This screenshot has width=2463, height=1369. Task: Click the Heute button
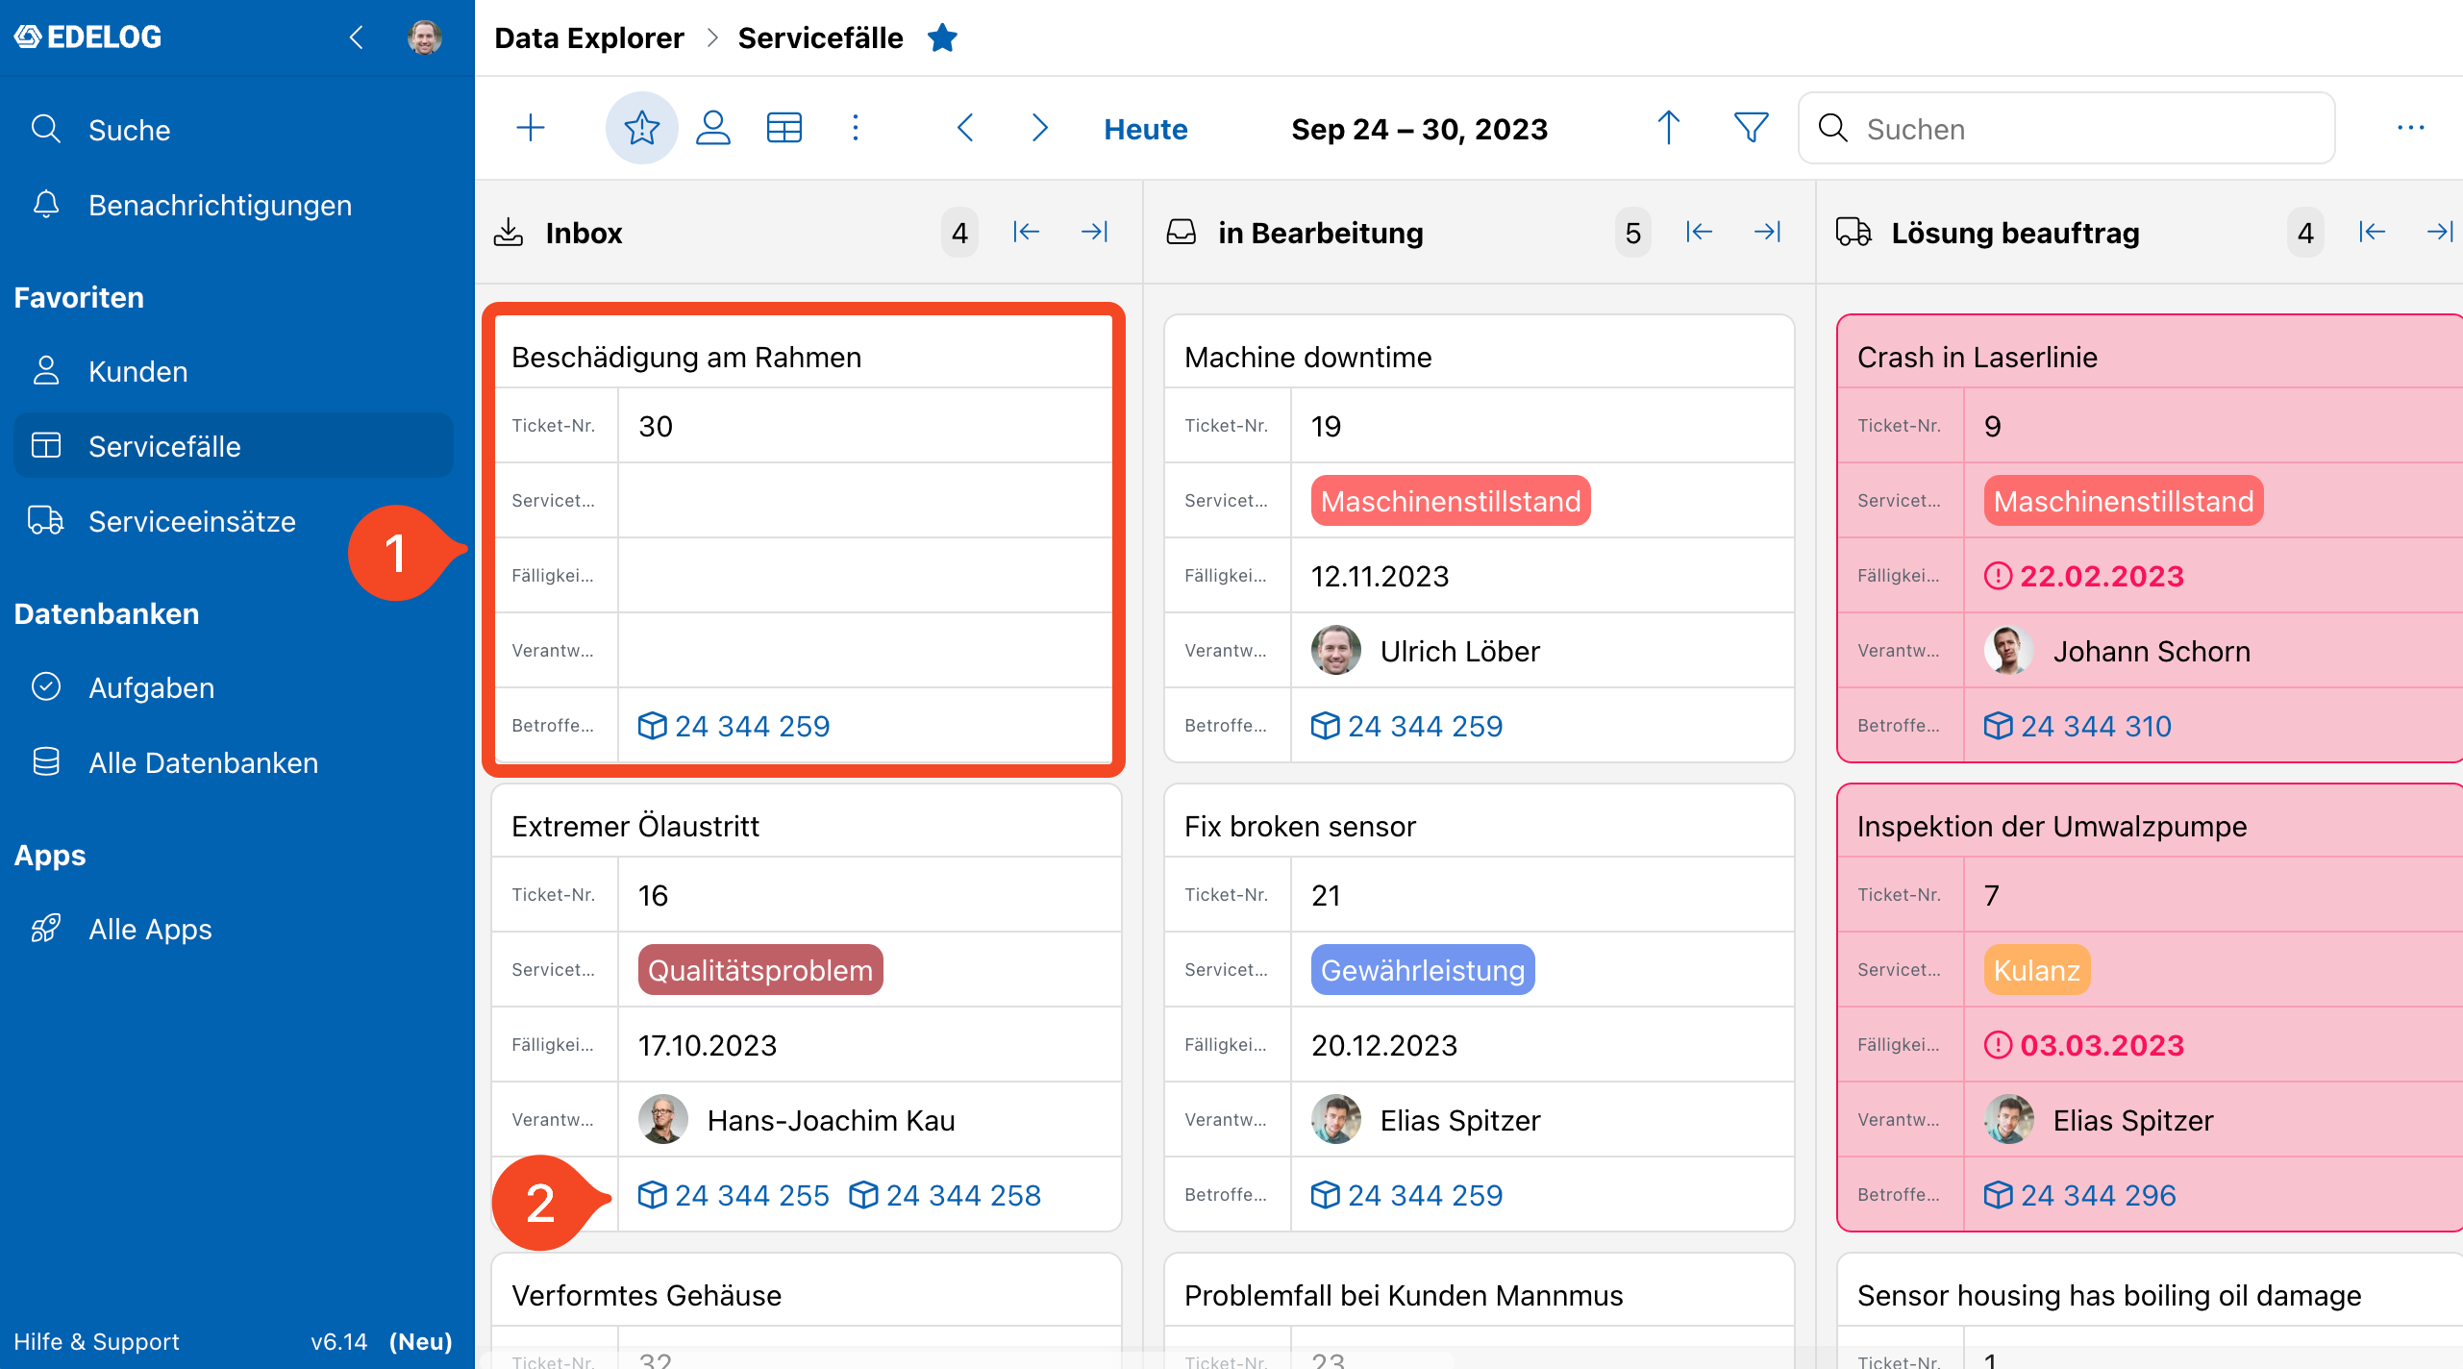coord(1145,129)
